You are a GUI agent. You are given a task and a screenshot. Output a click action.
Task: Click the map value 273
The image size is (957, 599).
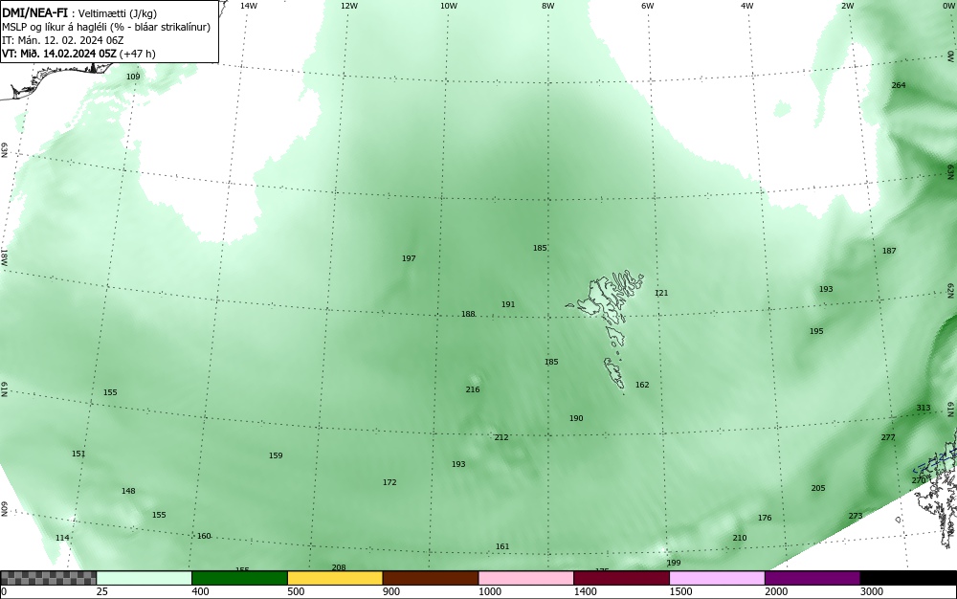[856, 516]
